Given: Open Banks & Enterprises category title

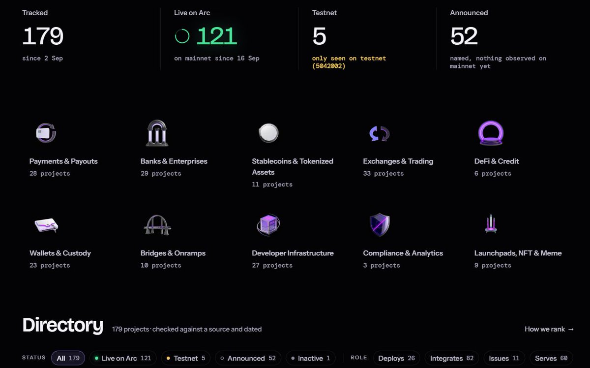Looking at the screenshot, I should (174, 161).
